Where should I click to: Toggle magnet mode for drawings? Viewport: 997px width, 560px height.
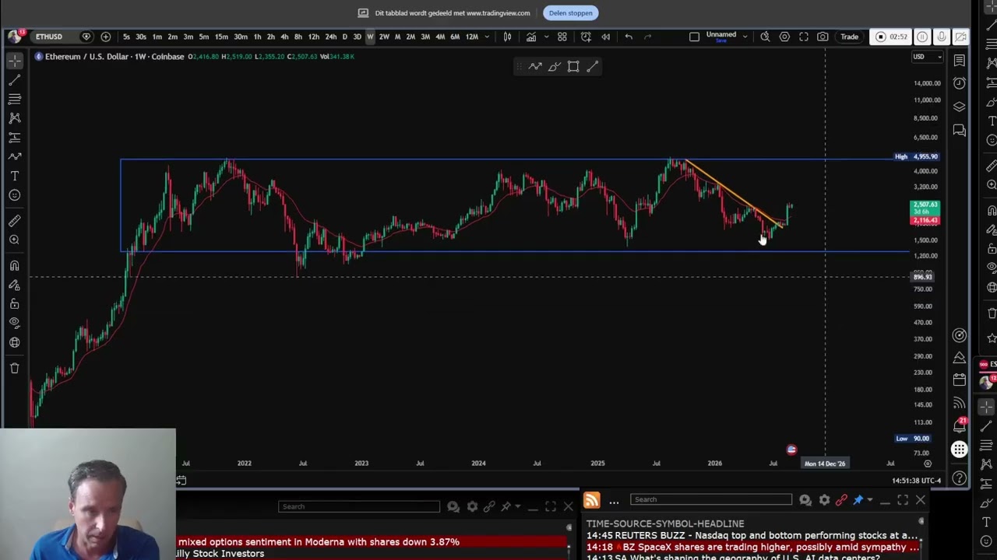pos(15,266)
